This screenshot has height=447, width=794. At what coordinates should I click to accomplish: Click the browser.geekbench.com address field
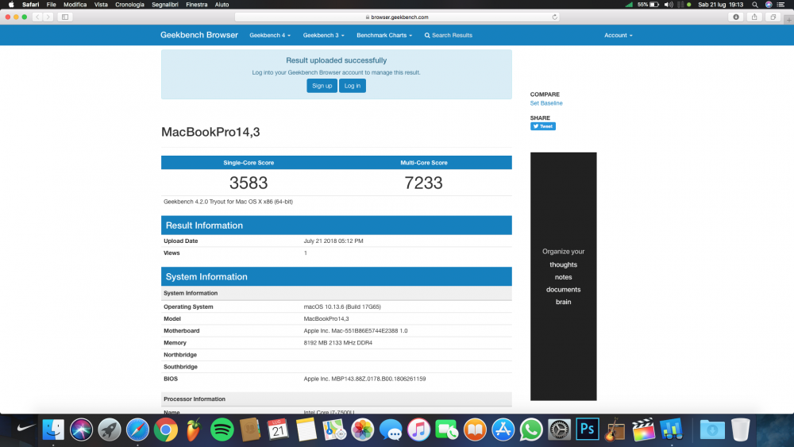coord(397,17)
